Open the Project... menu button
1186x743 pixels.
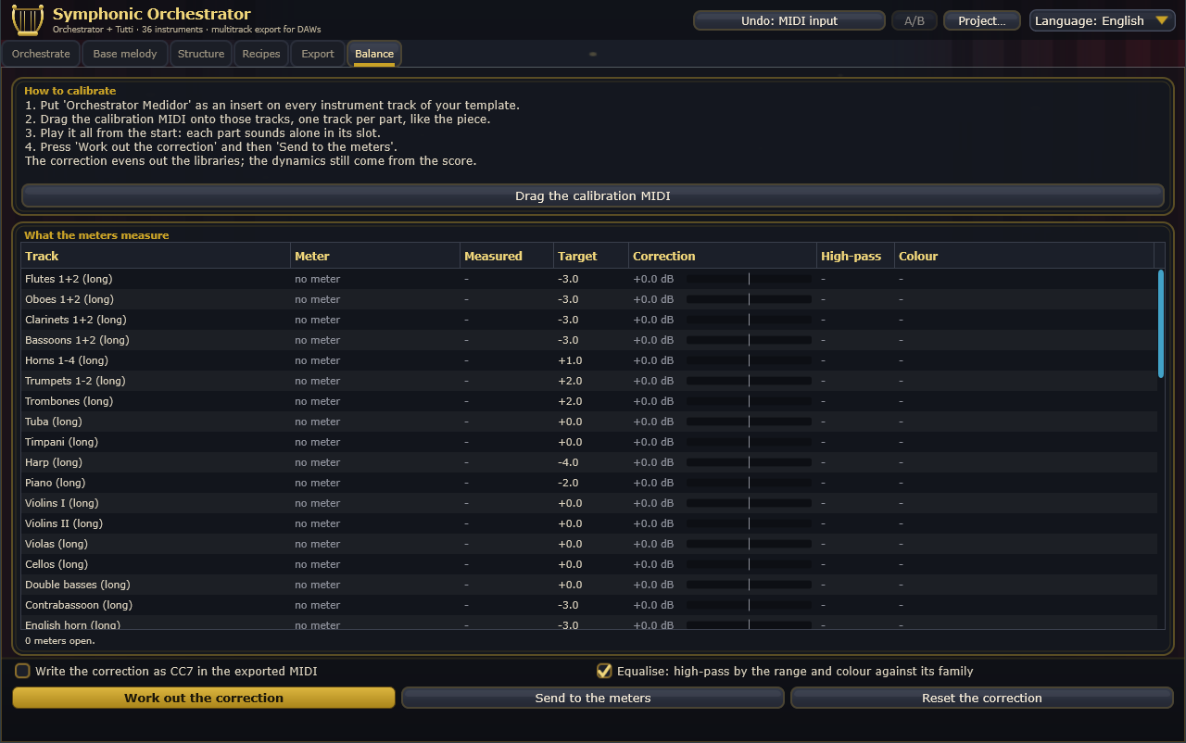pos(982,20)
